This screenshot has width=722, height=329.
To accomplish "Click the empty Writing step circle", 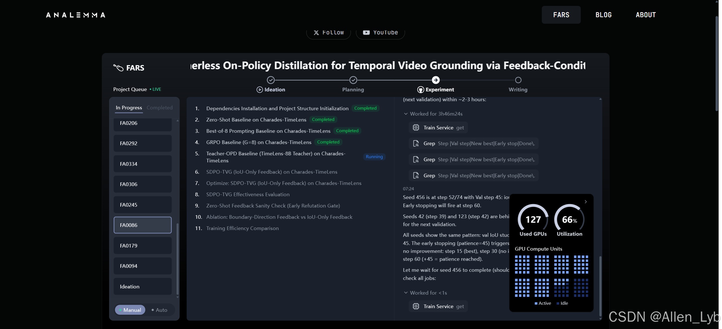I will point(518,80).
